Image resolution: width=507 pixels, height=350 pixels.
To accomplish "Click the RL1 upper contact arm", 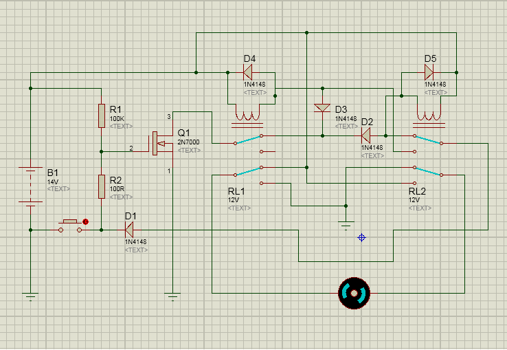I will 248,140.
